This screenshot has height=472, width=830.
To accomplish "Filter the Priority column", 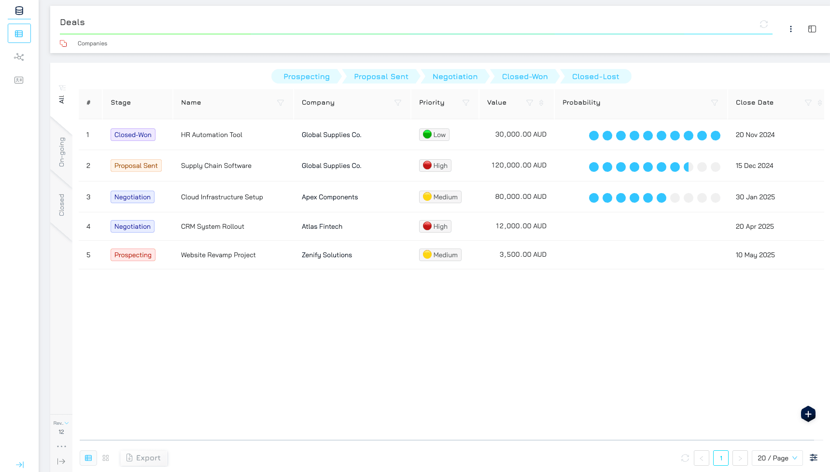I will coord(466,103).
